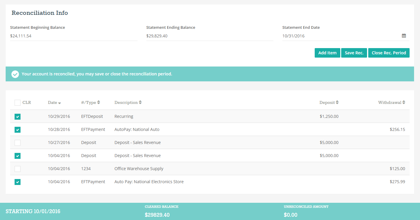This screenshot has width=420, height=220.
Task: Uncheck the AutoPay: National Auto checkbox
Action: click(18, 129)
